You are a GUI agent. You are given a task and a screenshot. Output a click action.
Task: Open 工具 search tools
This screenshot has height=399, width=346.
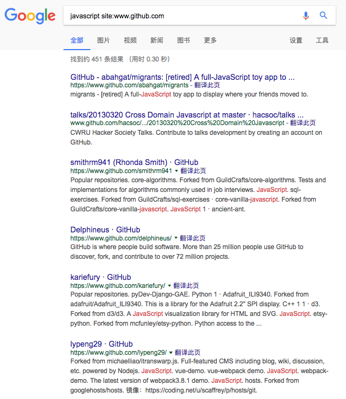pyautogui.click(x=322, y=40)
